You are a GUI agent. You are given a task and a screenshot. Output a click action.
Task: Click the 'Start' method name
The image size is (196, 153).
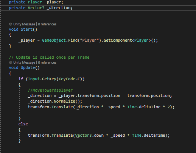(x=26, y=30)
